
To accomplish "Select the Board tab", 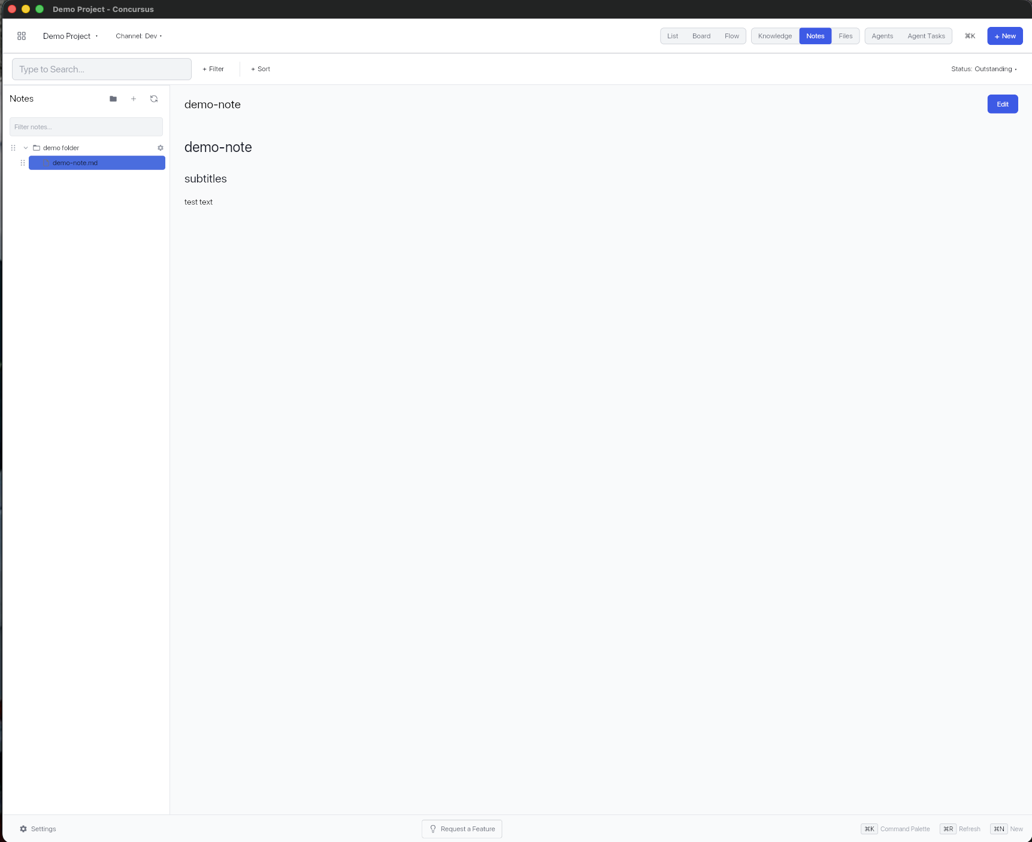I will (701, 36).
